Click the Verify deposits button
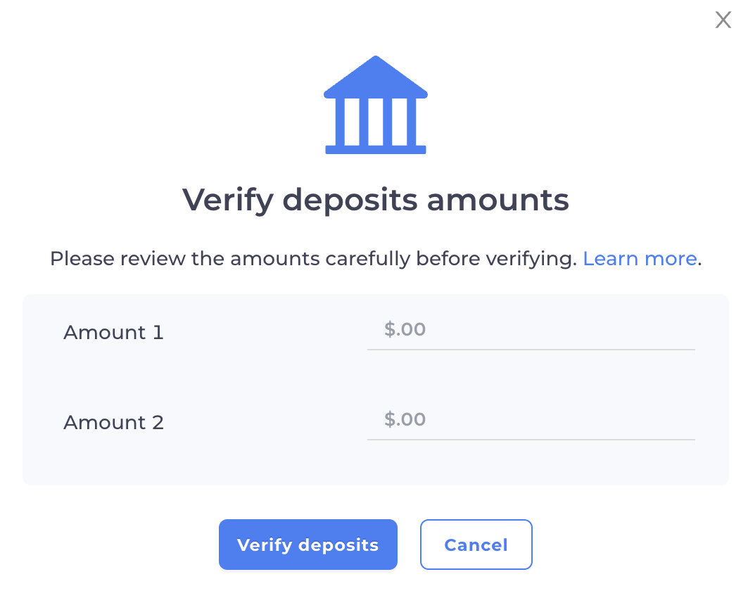Image resolution: width=748 pixels, height=598 pixels. point(308,545)
